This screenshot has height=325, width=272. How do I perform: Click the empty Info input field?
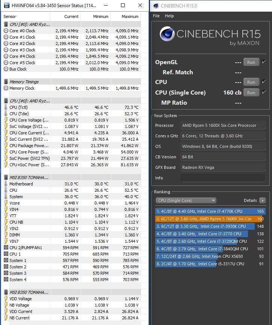click(223, 178)
